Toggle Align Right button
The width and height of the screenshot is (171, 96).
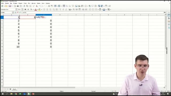click(50, 10)
